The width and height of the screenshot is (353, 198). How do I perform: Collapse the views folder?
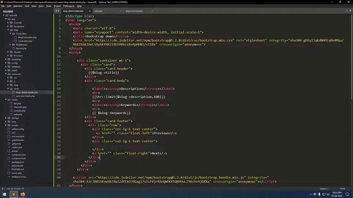click(x=8, y=89)
